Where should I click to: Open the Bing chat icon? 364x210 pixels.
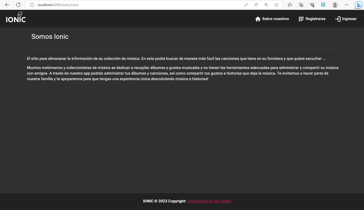coord(358,5)
